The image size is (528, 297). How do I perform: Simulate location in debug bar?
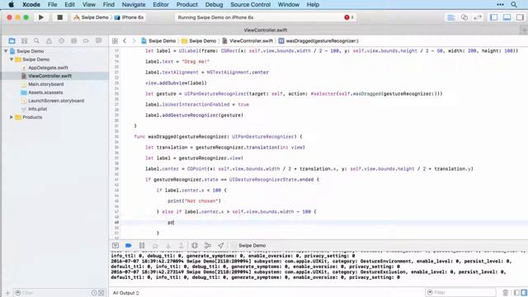pos(220,246)
